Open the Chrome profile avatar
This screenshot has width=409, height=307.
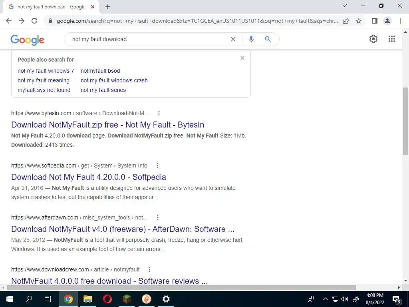[x=387, y=21]
